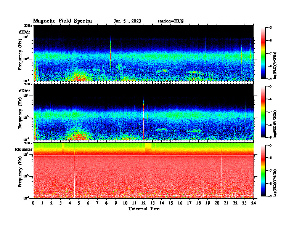Click hour 18 on the time axis

pos(198,203)
